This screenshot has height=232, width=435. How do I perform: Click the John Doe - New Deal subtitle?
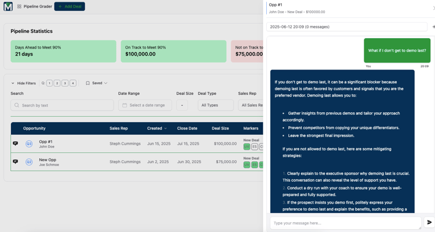pos(297,12)
